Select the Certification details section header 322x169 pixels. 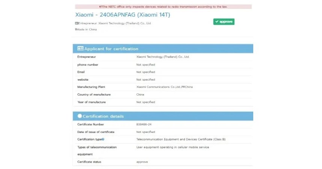(x=163, y=116)
